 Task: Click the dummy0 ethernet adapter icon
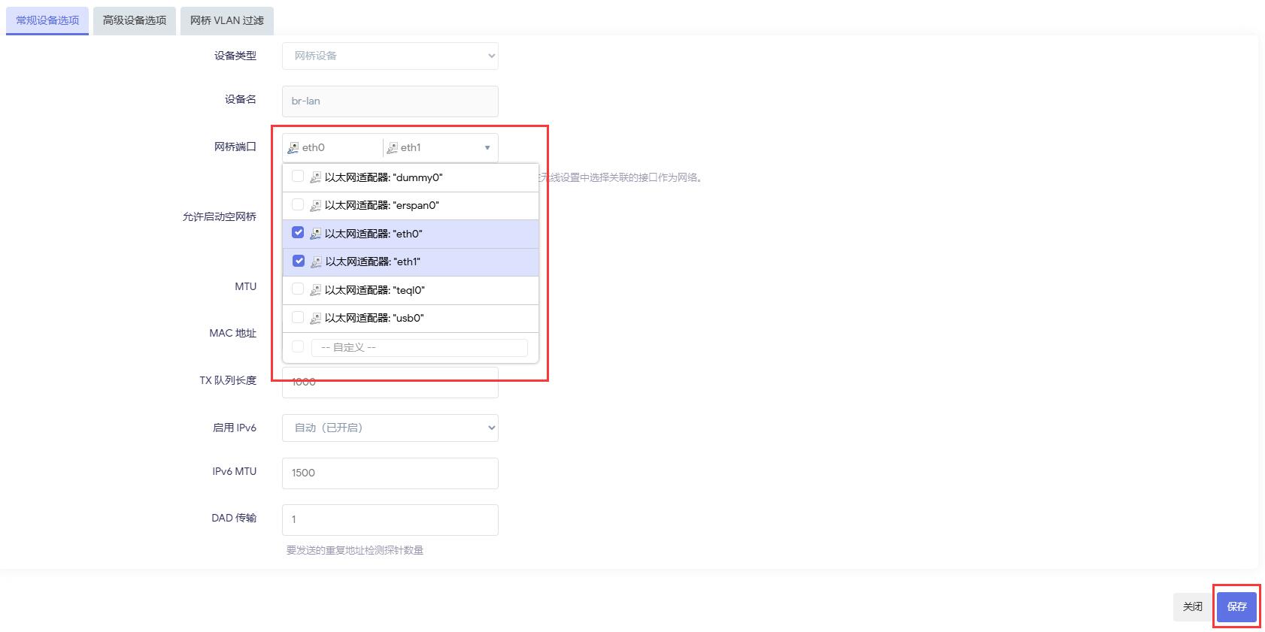(315, 177)
